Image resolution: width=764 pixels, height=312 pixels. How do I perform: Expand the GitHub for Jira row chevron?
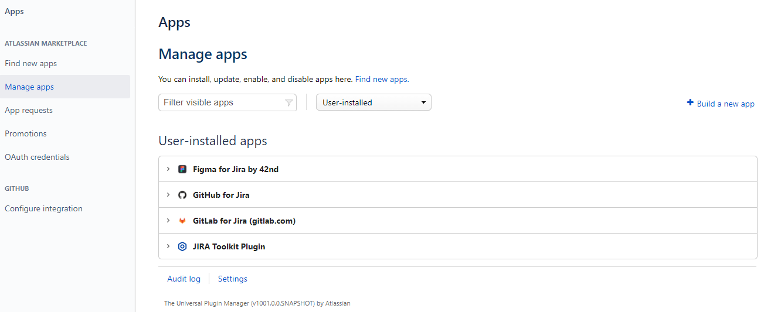168,195
